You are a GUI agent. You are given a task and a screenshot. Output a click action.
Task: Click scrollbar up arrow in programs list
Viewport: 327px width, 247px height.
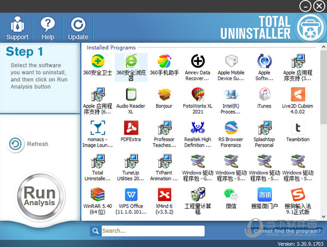click(324, 47)
